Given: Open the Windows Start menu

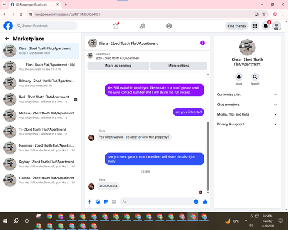Looking at the screenshot, I should 5,221.
